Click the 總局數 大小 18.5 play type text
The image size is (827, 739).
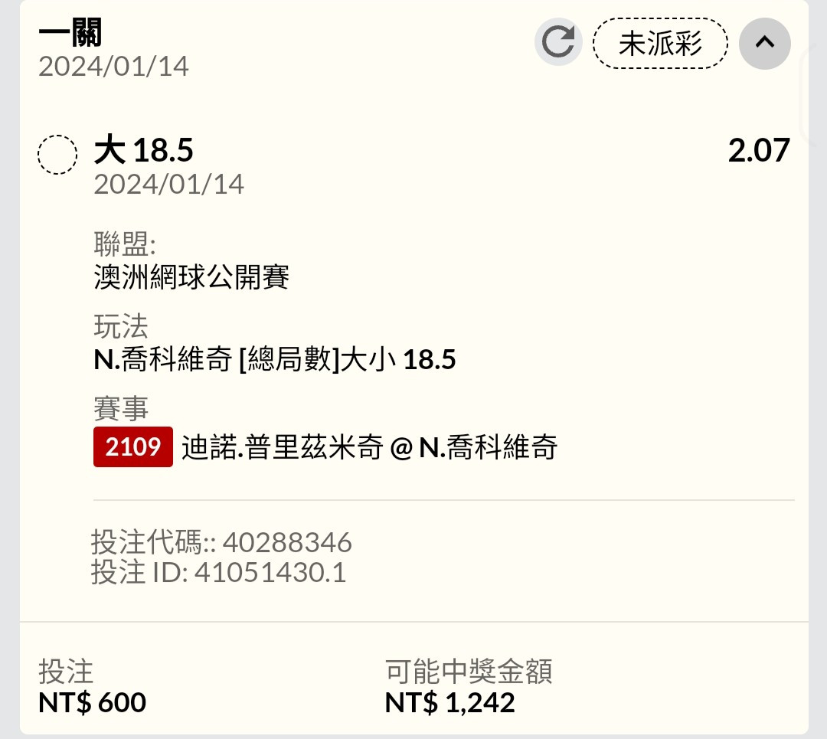pos(274,359)
